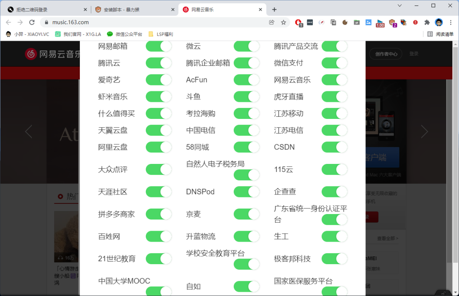Open the cookie extension icon
Viewport: 459px width, 296px height.
(345, 22)
